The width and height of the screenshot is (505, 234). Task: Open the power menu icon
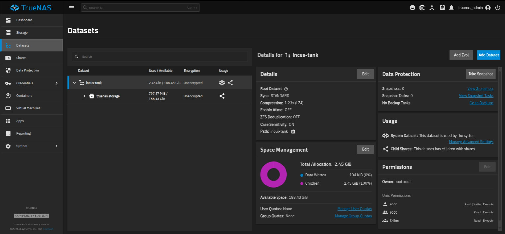[497, 8]
